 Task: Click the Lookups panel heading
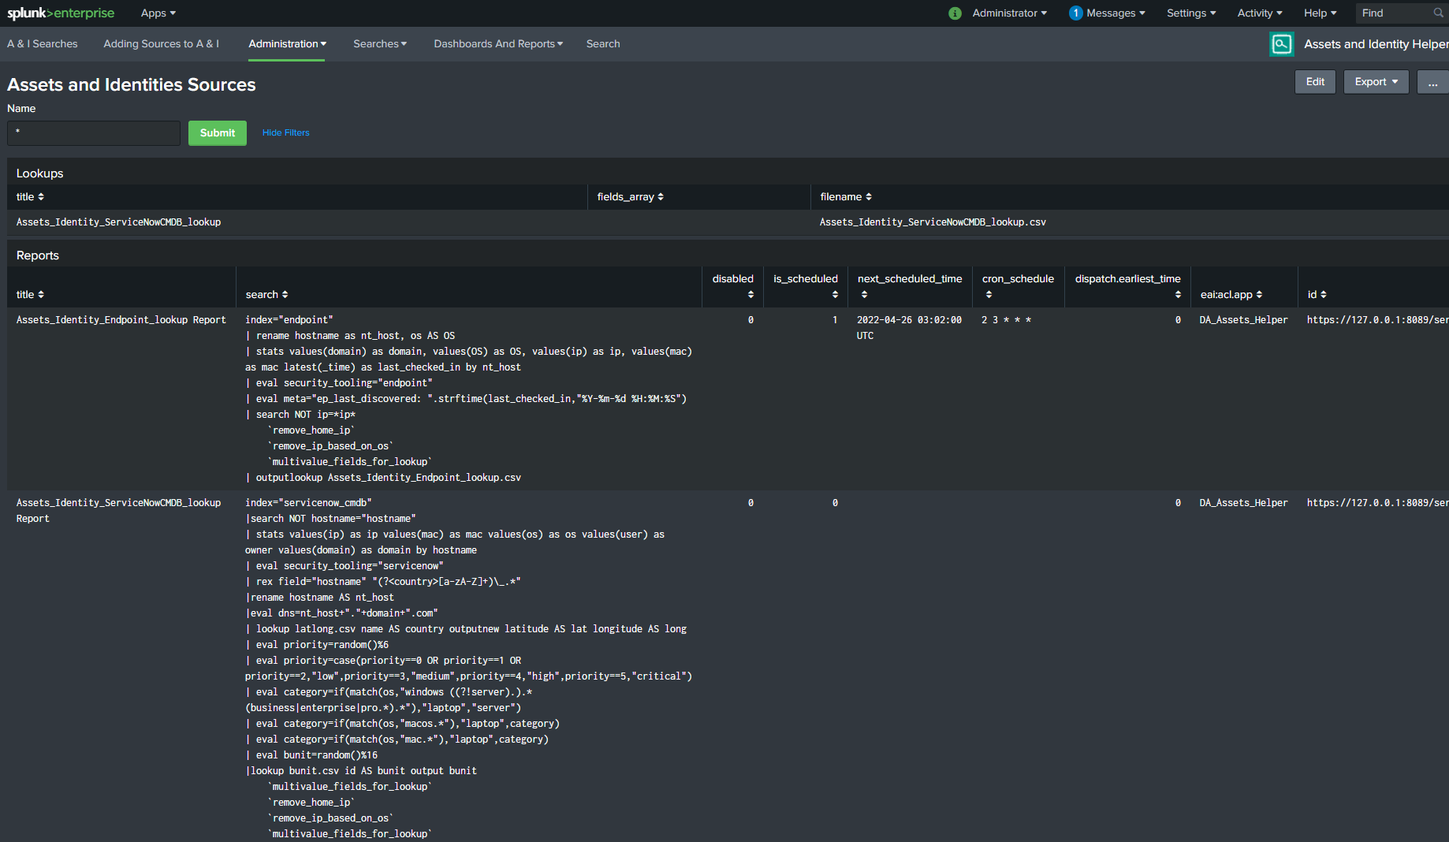39,173
